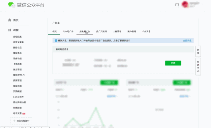Open 门店小程序 in the sidebar
This screenshot has width=211, height=128.
18,97
